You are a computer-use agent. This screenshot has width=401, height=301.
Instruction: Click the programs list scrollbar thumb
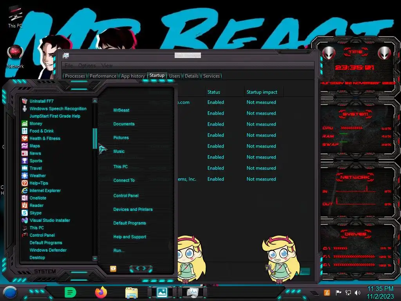point(95,138)
